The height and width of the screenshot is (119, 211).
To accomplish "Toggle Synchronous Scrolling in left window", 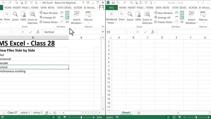I will [67, 18].
